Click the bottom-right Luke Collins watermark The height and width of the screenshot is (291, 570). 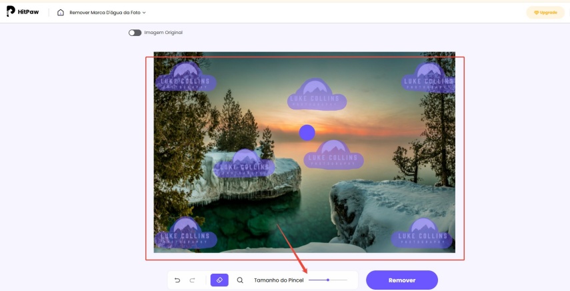422,233
